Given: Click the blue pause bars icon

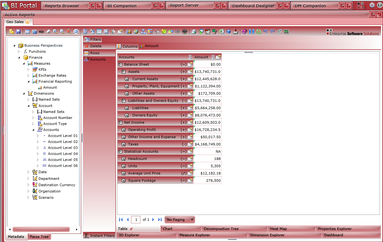Looking at the screenshot, I should point(252,32).
